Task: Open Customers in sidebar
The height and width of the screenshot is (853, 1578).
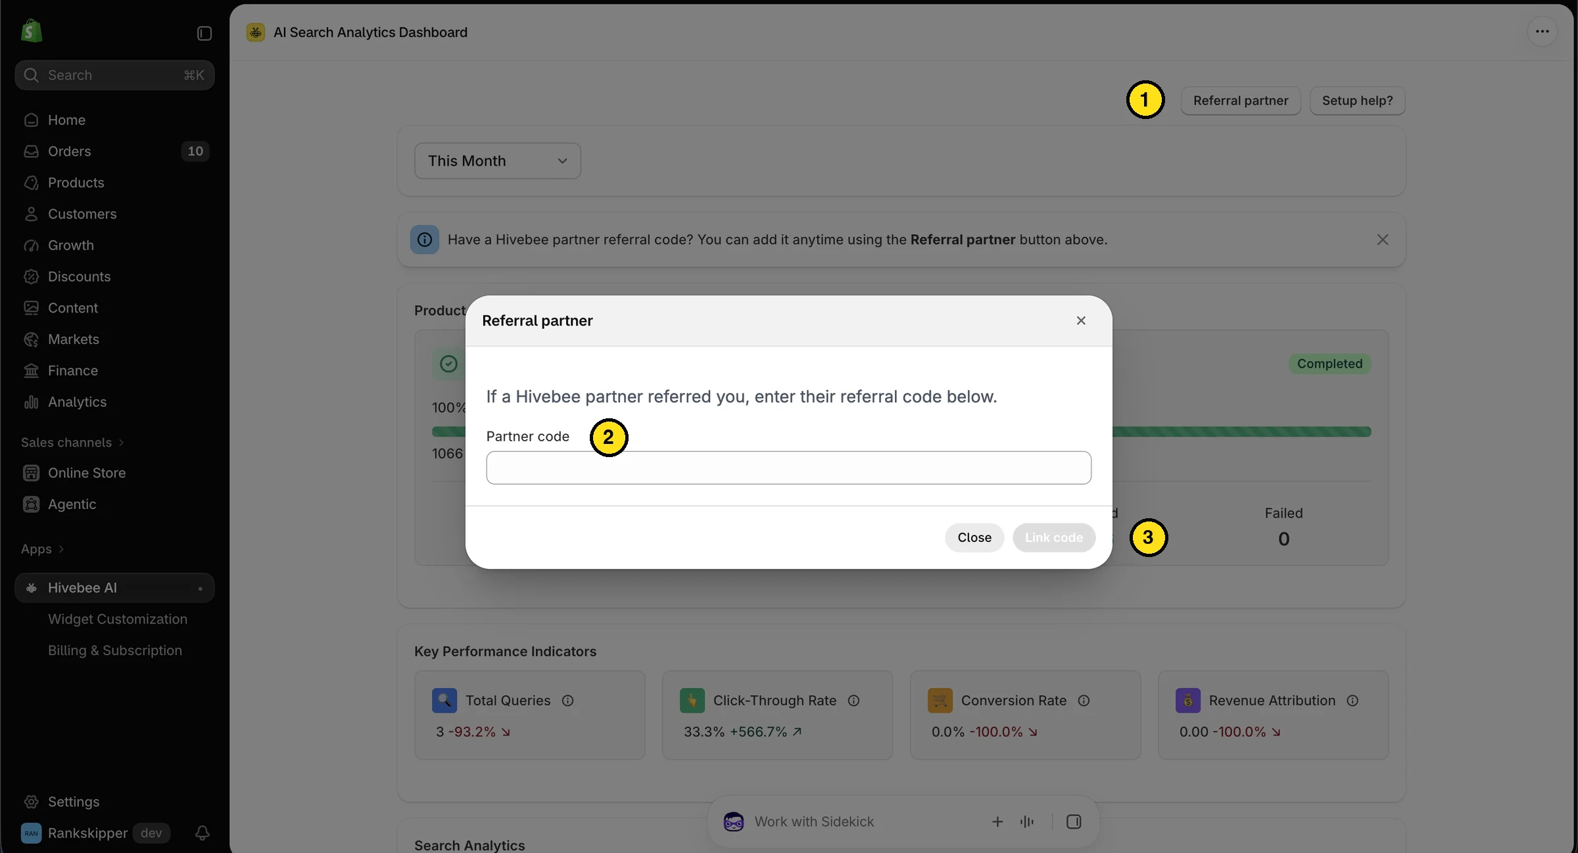Action: pos(114,214)
